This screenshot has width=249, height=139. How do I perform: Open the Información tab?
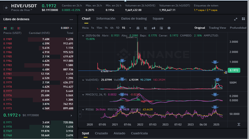pos(106,18)
